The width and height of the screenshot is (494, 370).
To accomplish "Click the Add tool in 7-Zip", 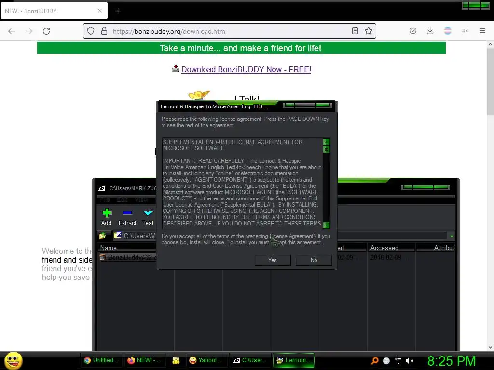I will point(107,217).
